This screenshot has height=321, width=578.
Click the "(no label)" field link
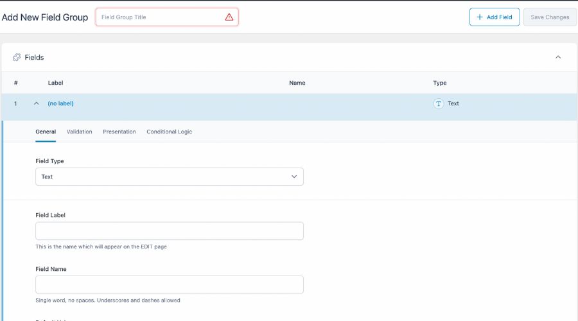tap(60, 103)
